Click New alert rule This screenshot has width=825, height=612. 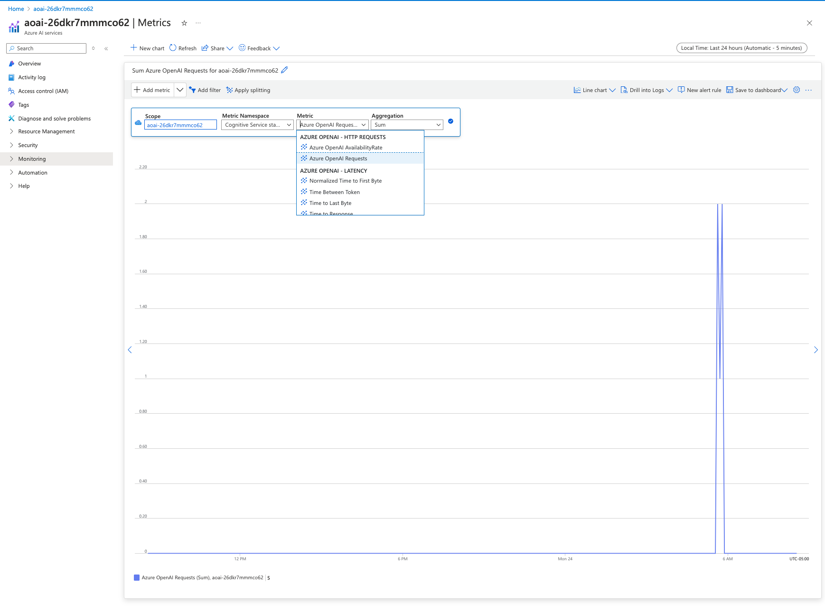point(700,90)
